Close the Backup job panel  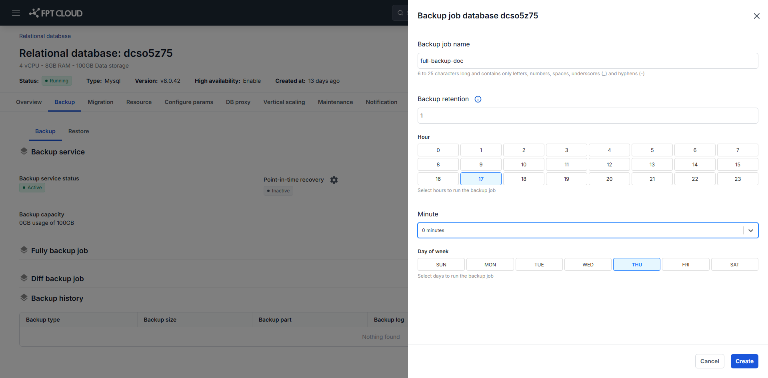[756, 16]
